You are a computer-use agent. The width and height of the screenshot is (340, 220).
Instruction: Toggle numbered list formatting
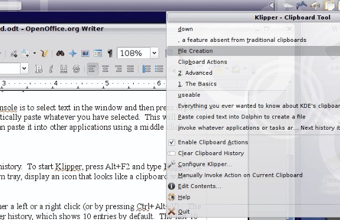tap(146, 69)
